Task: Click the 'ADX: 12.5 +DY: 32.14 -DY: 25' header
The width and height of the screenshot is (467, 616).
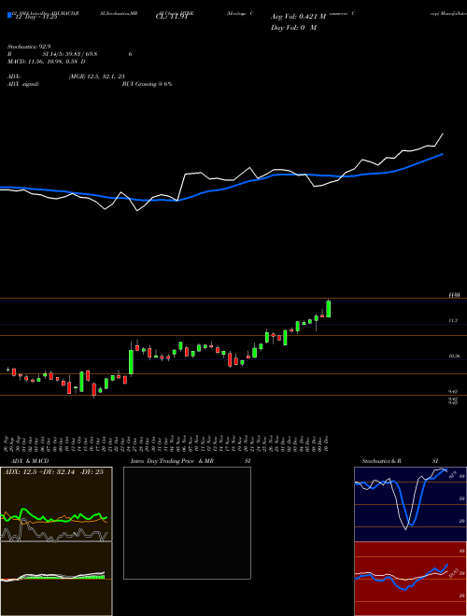Action: [x=53, y=472]
